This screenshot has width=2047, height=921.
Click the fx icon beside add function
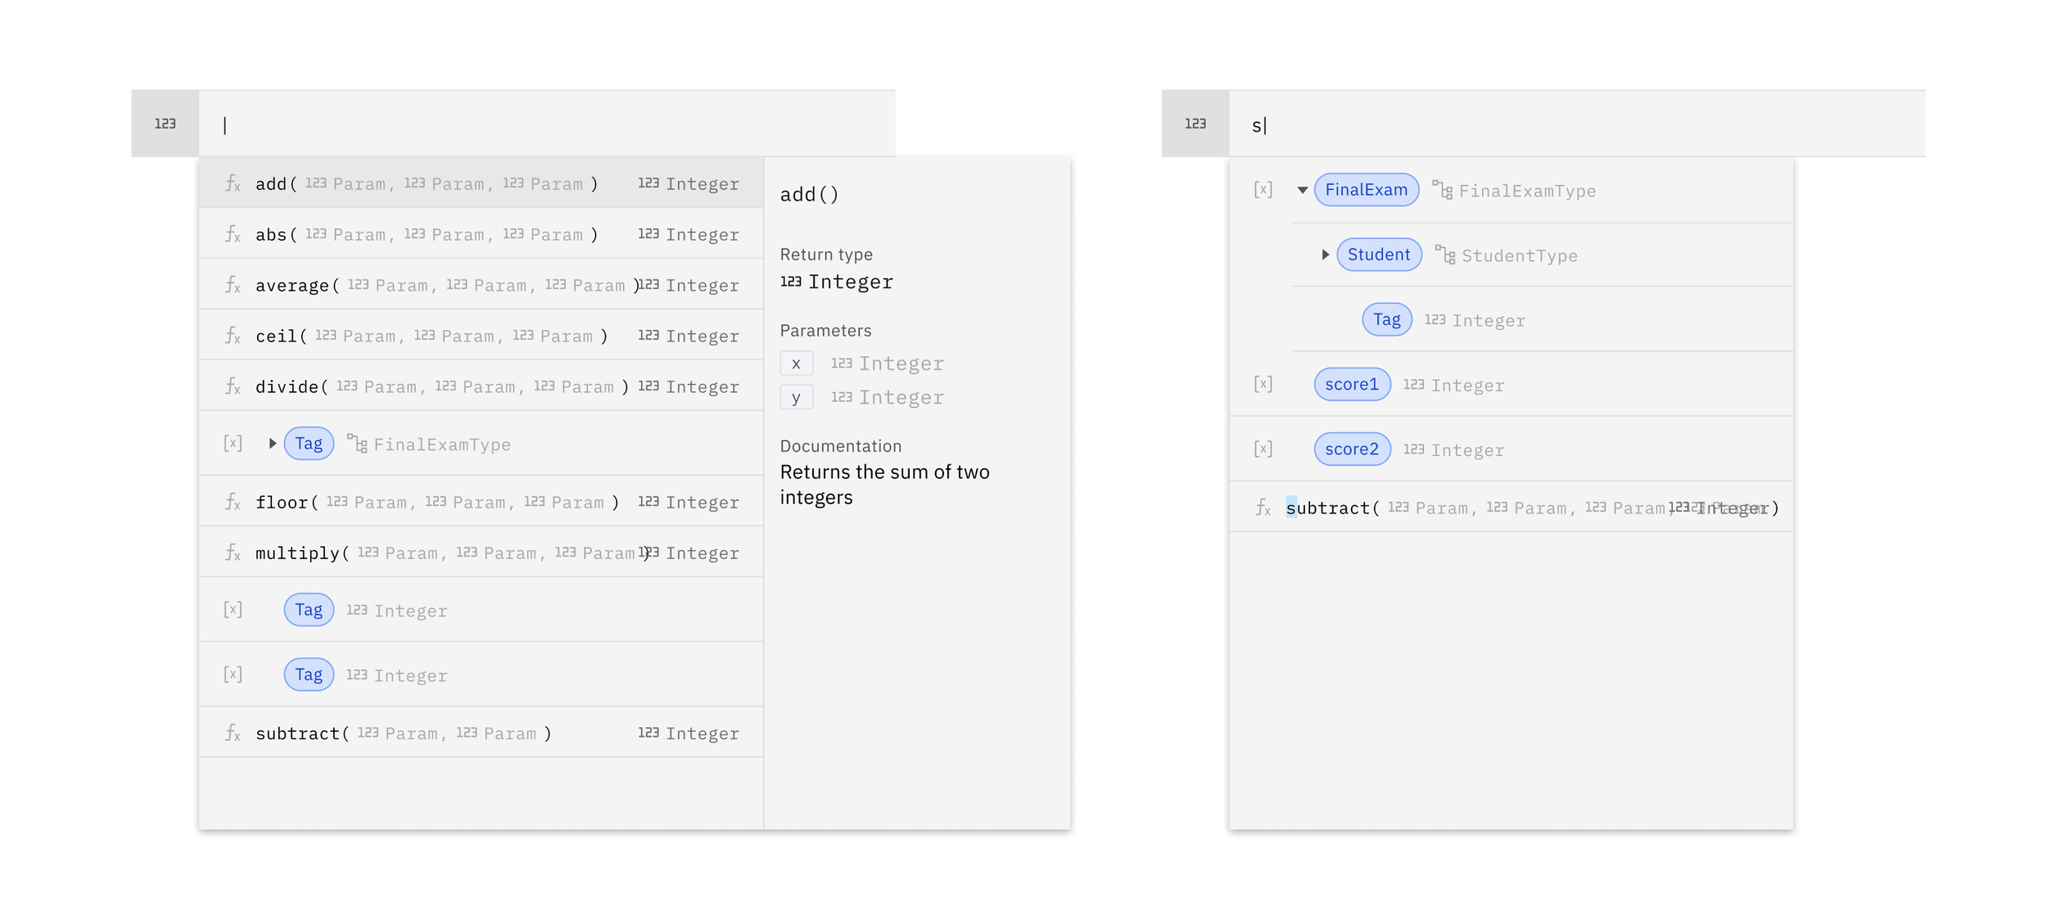233,183
